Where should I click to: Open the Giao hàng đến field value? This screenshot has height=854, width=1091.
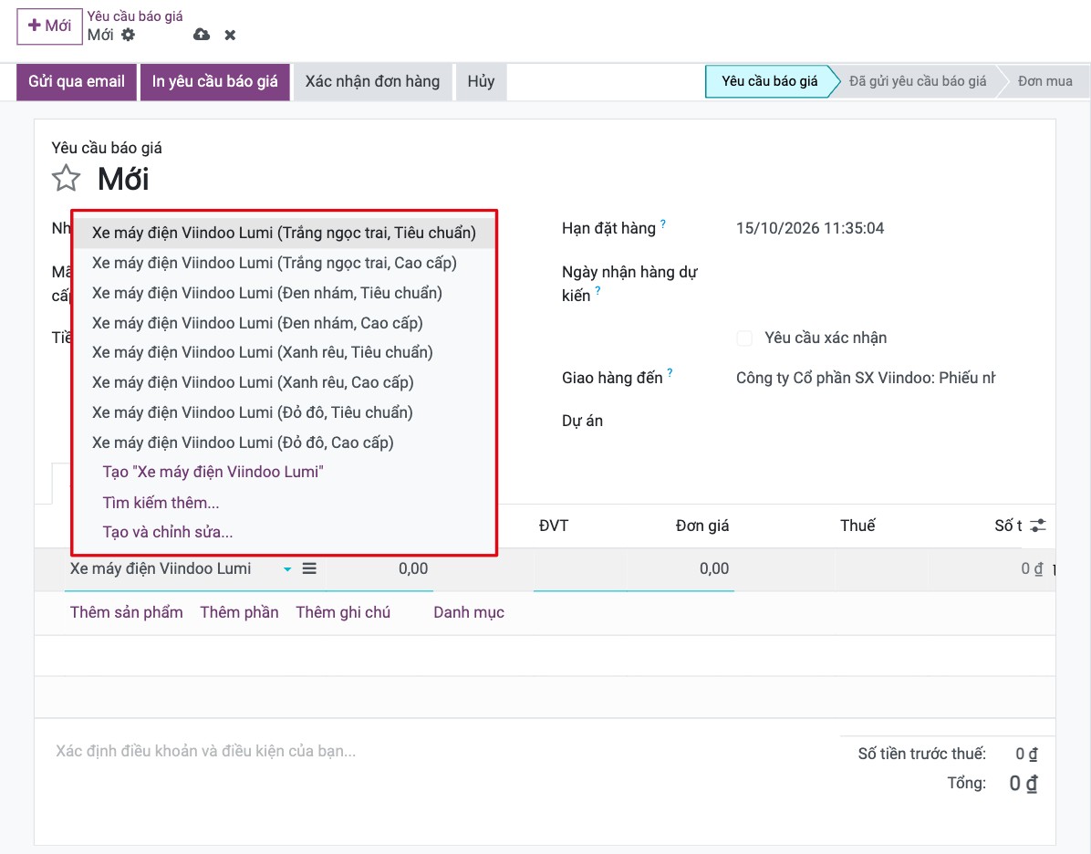point(866,378)
